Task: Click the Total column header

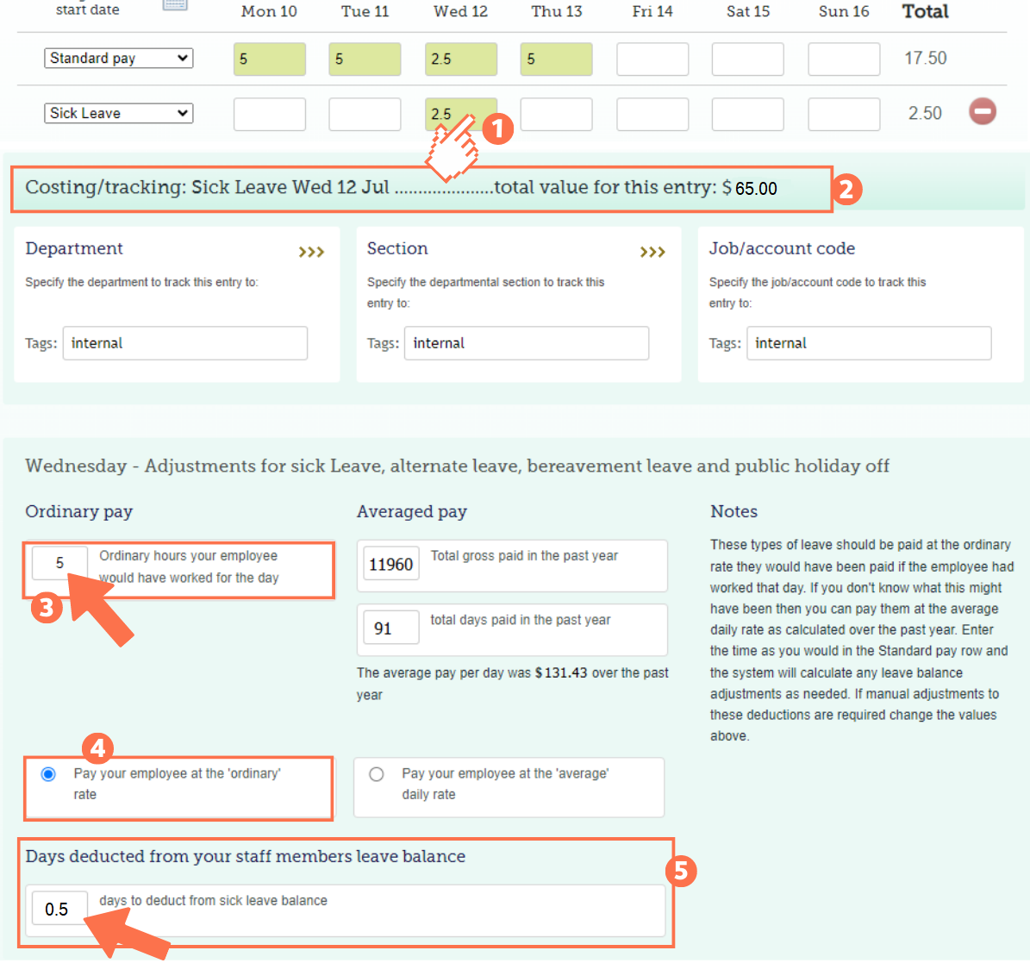Action: tap(924, 12)
